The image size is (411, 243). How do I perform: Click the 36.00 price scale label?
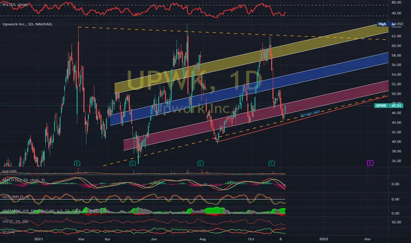click(x=396, y=161)
